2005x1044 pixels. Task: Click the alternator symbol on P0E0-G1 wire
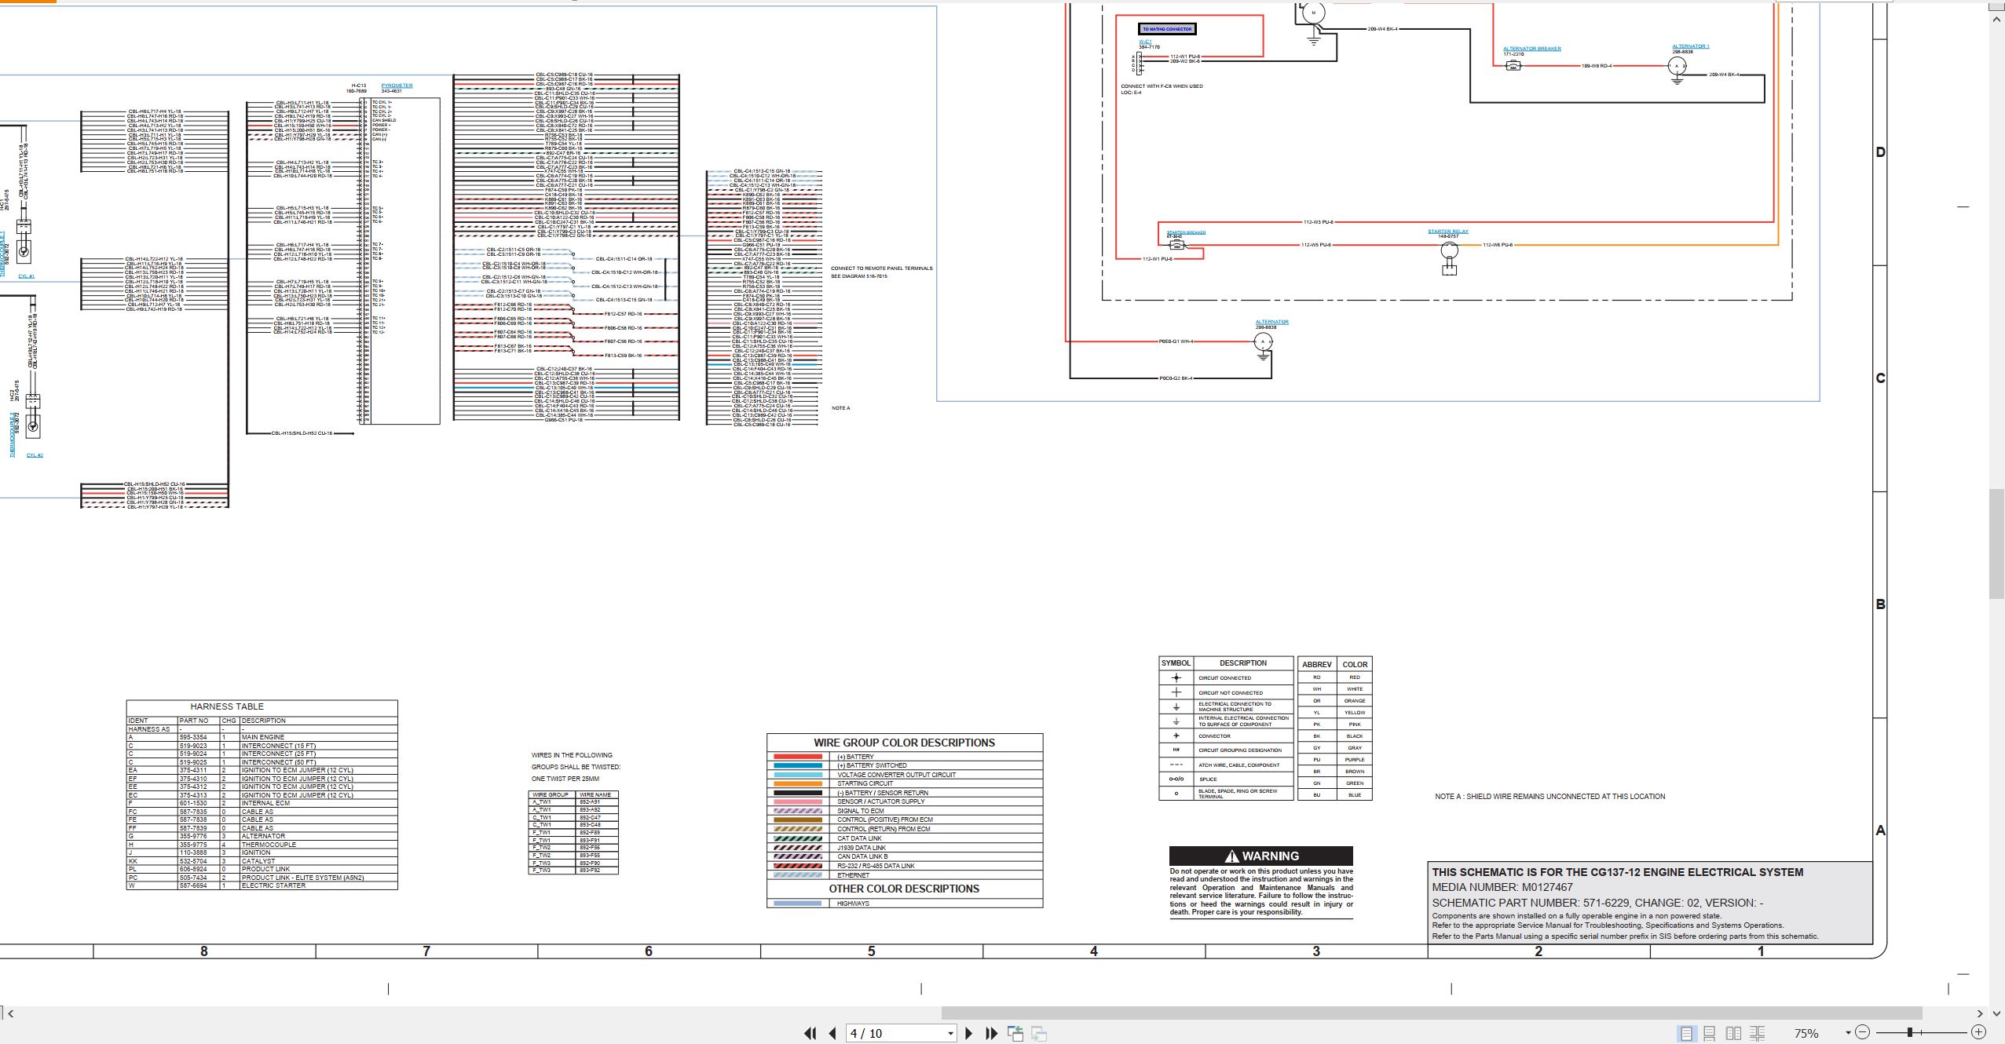[1262, 341]
